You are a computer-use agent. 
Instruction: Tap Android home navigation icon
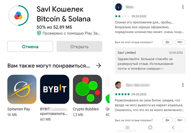point(150,127)
